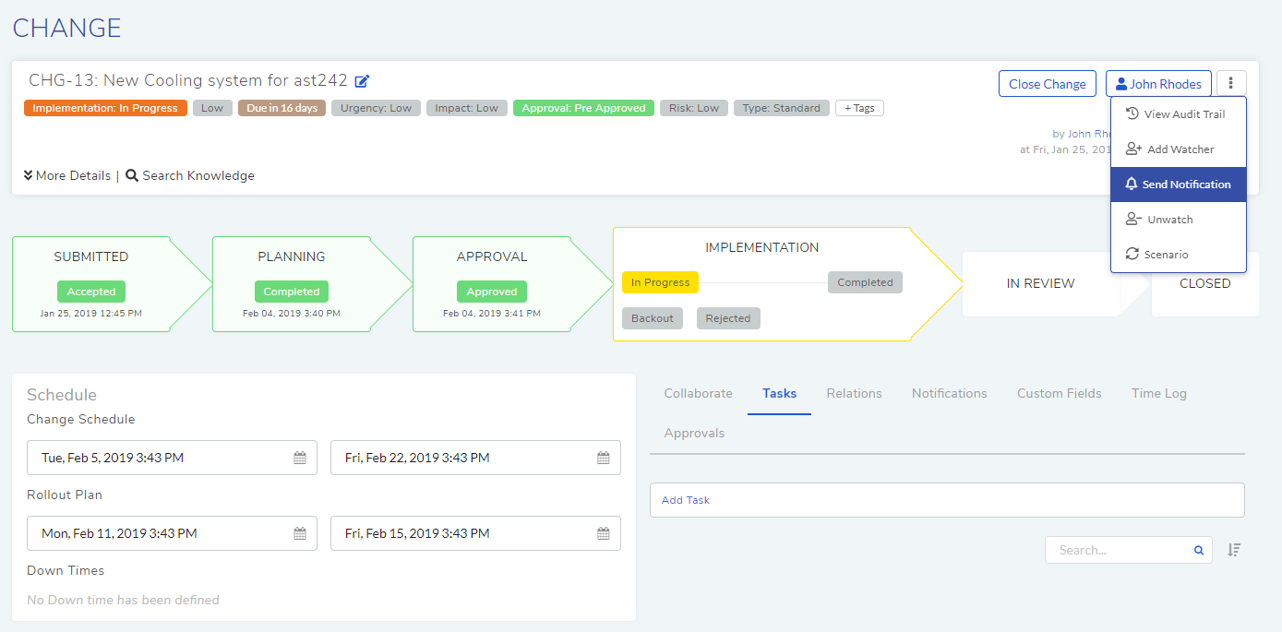Open the Relations tab
The width and height of the screenshot is (1282, 632).
[855, 393]
